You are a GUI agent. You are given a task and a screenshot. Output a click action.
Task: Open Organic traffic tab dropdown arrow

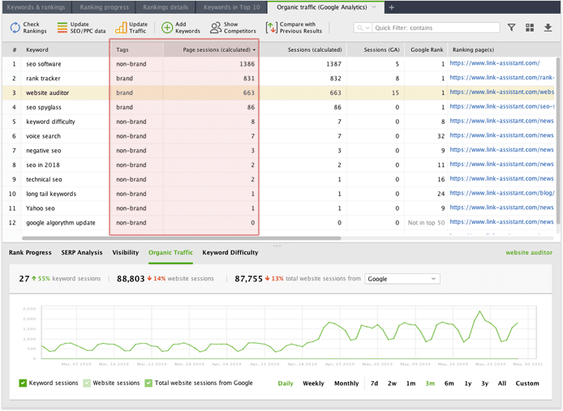click(374, 7)
